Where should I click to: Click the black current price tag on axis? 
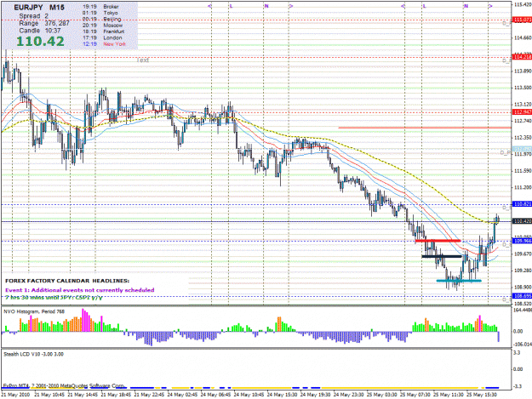[x=522, y=221]
